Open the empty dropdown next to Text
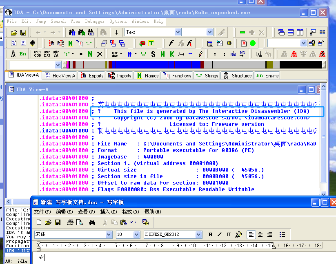336x264 pixels. pos(209,32)
